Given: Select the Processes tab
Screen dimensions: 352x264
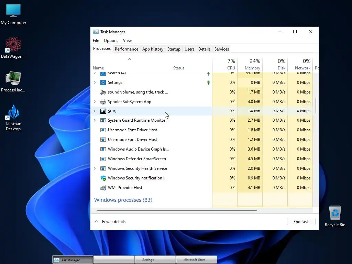Looking at the screenshot, I should point(102,48).
